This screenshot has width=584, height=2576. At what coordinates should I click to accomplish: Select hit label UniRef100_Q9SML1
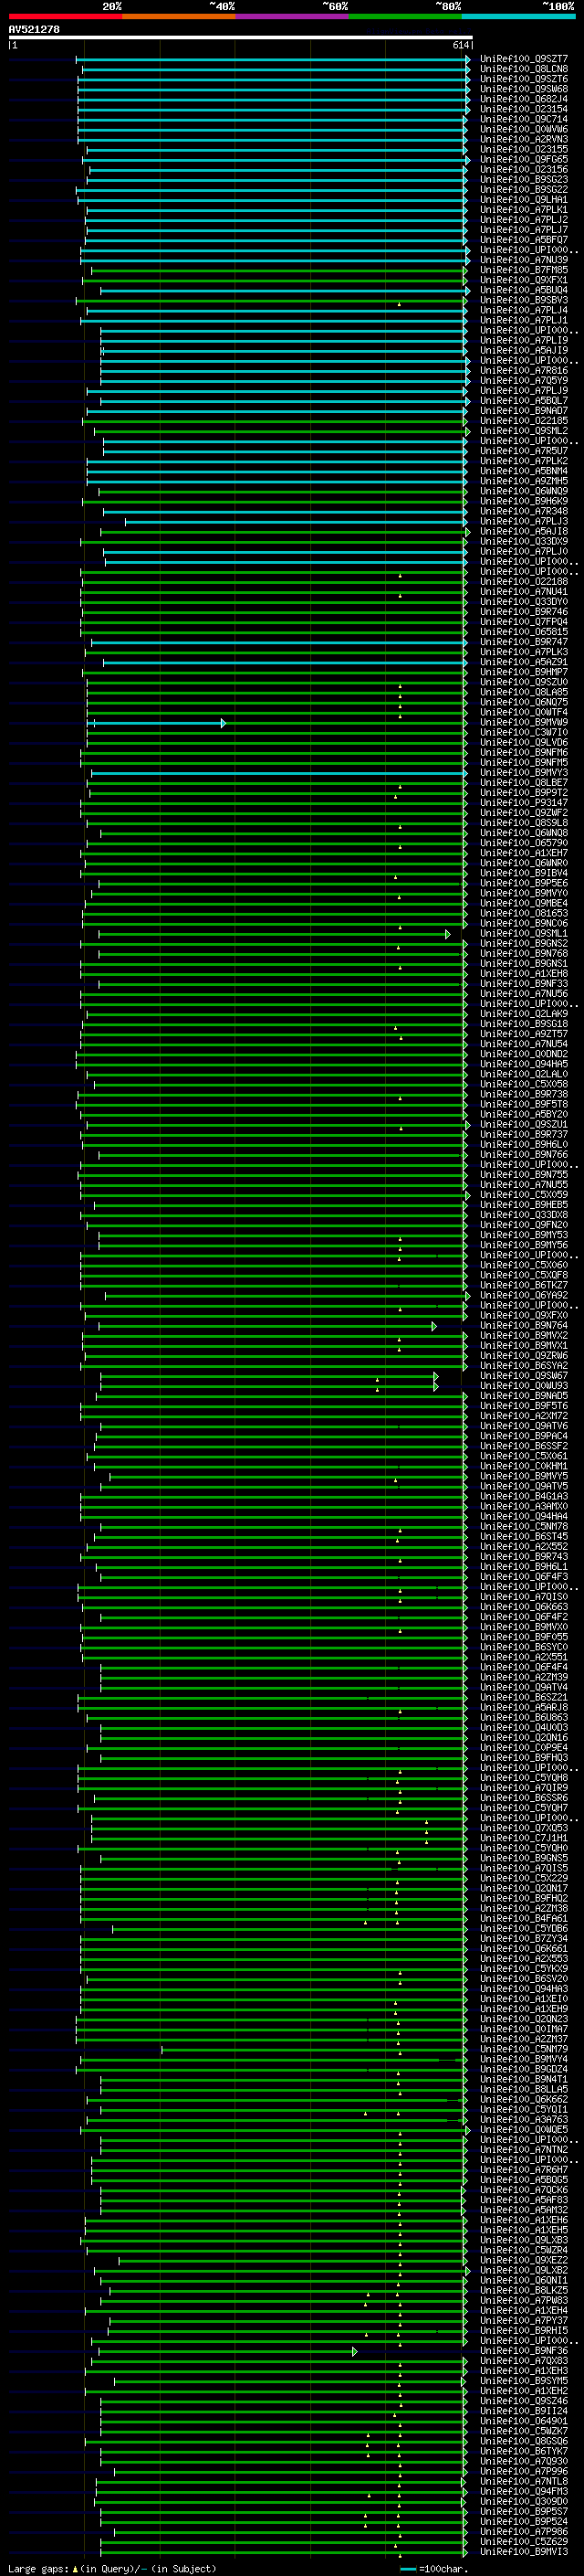pos(524,933)
